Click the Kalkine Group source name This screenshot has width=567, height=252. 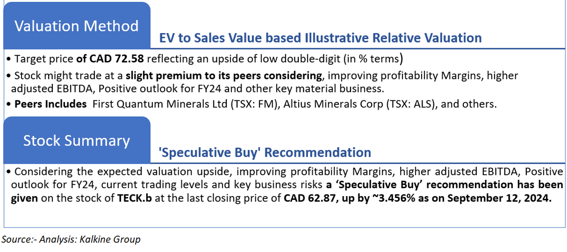[110, 240]
